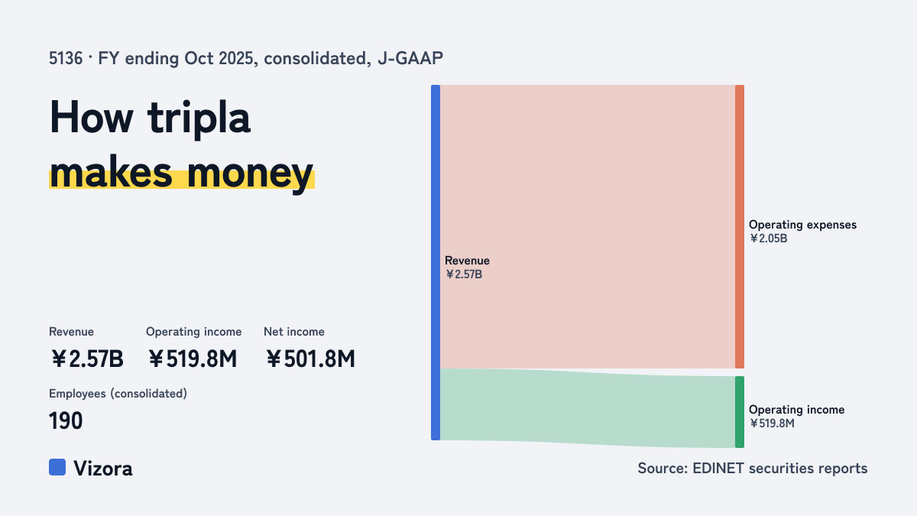Select the orange Operating expenses node bar

tap(740, 226)
